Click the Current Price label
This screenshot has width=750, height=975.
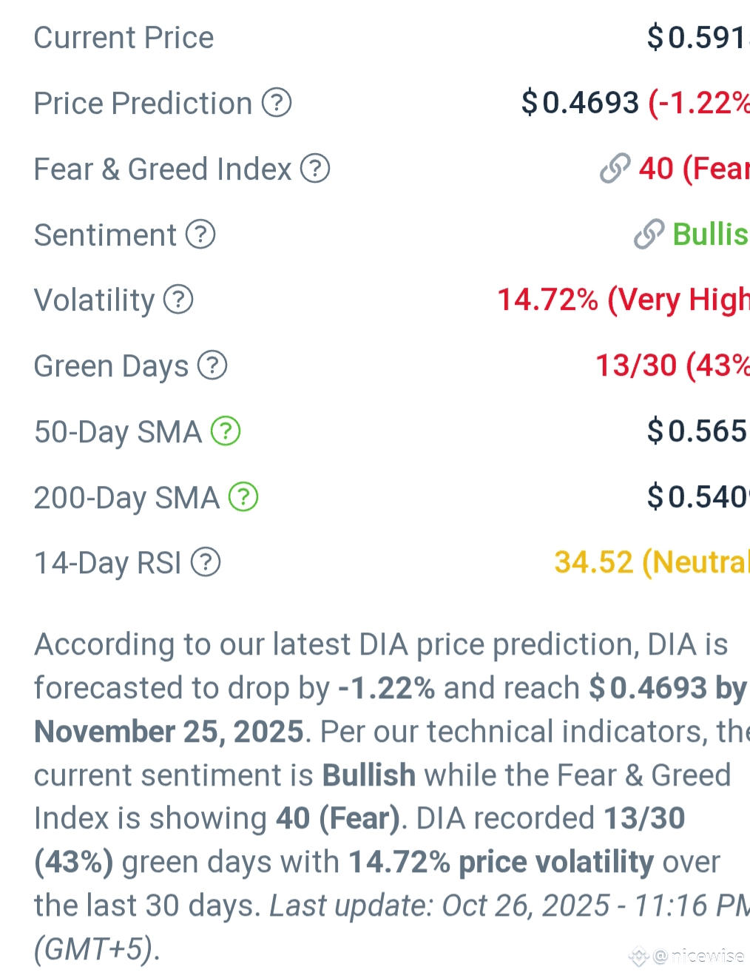click(124, 38)
